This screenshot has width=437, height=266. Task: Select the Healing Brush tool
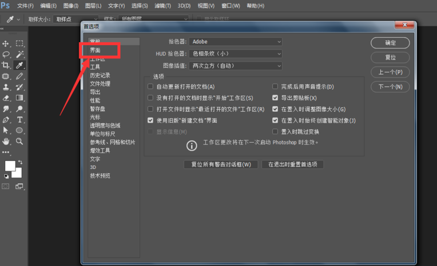6,76
